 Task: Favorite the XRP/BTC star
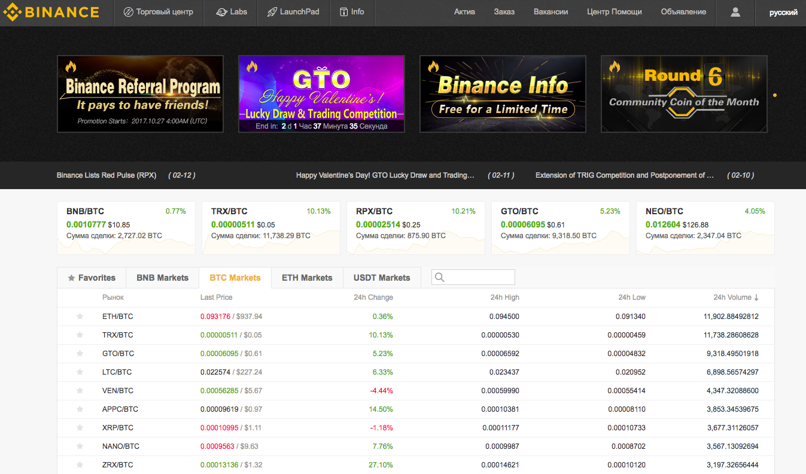coord(80,428)
